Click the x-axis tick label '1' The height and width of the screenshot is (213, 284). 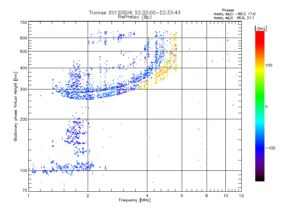(x=28, y=196)
